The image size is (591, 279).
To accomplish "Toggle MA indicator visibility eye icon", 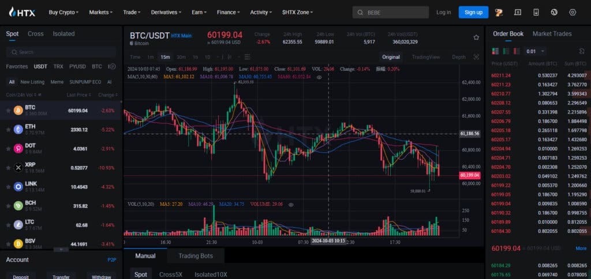I will click(x=319, y=77).
